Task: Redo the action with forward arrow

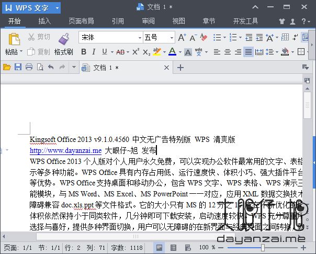Action: click(62, 67)
